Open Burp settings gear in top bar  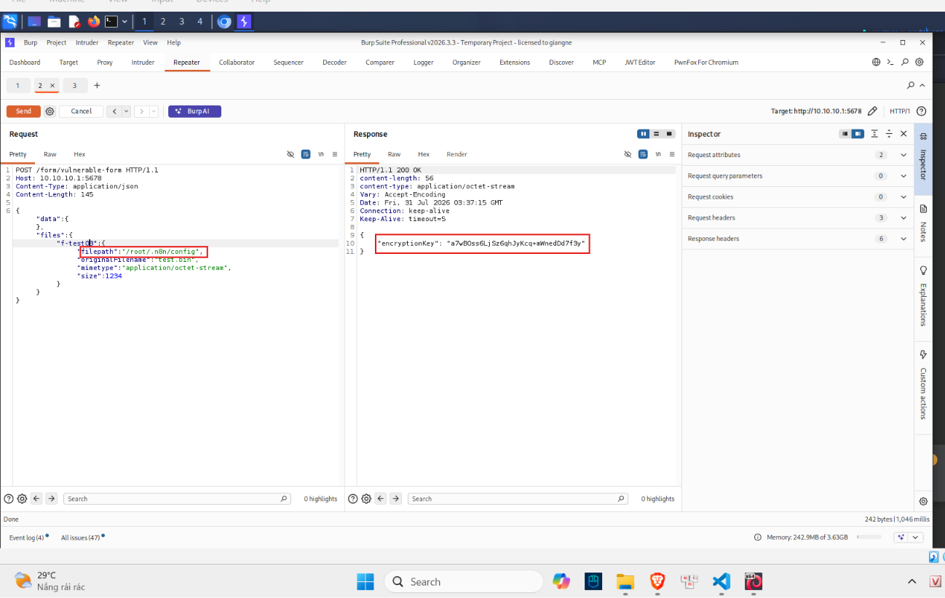(x=920, y=63)
